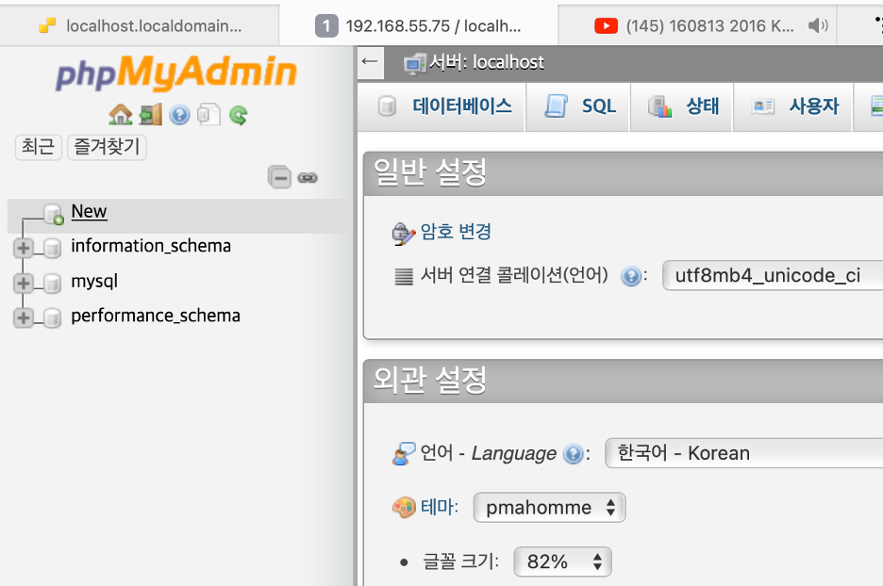Open the 상태 status tab
The height and width of the screenshot is (586, 883).
tap(681, 106)
